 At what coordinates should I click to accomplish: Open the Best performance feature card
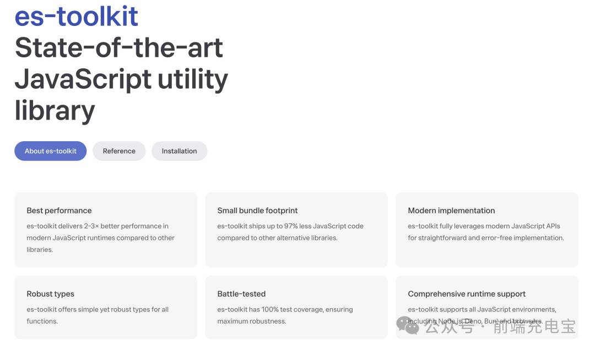click(106, 230)
